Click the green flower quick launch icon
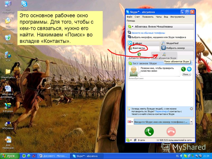 coord(24,156)
